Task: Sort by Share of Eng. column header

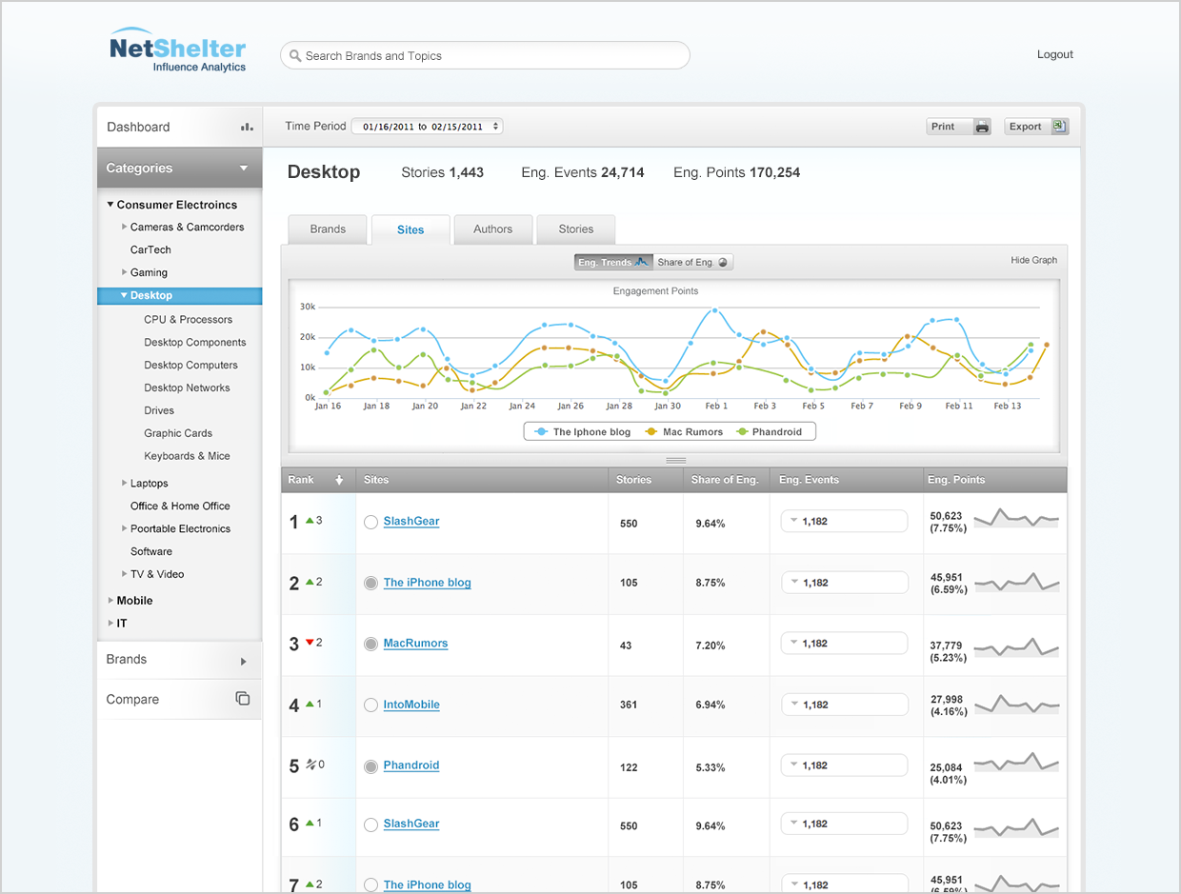Action: (725, 480)
